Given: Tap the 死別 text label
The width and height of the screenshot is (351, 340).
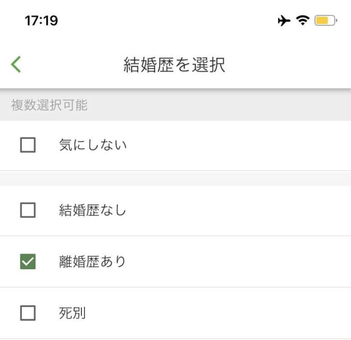Looking at the screenshot, I should coord(72,313).
